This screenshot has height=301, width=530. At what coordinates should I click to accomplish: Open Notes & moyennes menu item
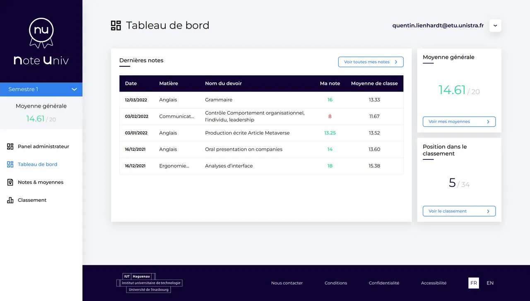[35, 182]
